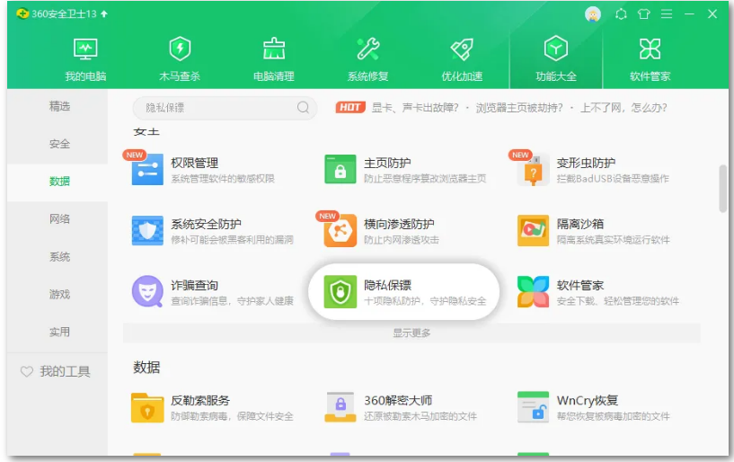Screen dimensions: 734x462
Task: Click the 查询诈骗信息,守护家人健康 description
Action: click(x=232, y=301)
